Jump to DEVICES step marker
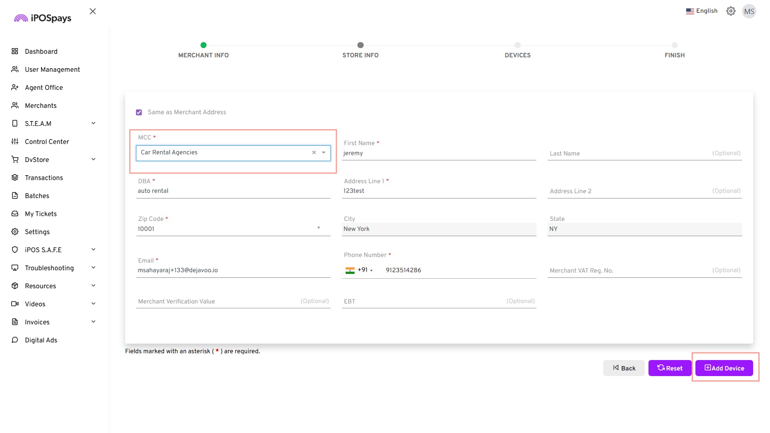Viewport: 770px width, 433px height. pos(518,45)
